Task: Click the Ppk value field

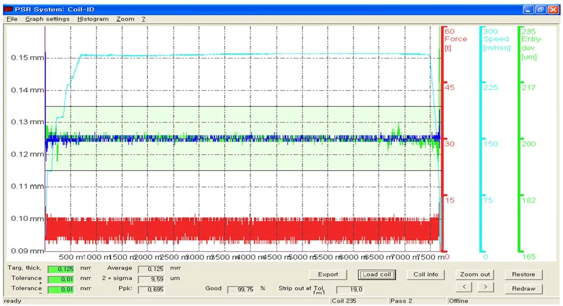Action: pos(150,289)
